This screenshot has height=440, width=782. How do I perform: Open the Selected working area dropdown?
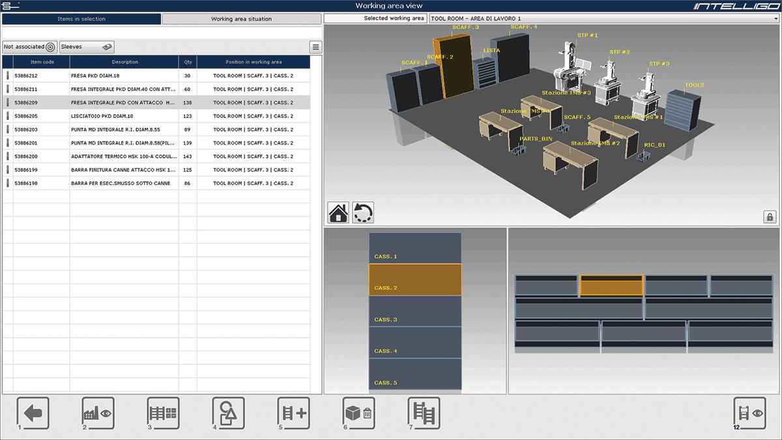[603, 18]
